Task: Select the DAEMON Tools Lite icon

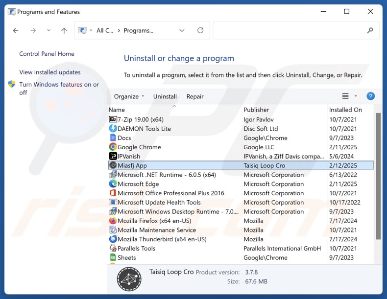Action: click(113, 129)
